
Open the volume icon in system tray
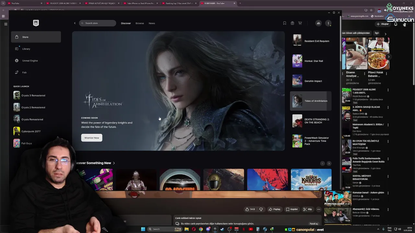coord(399,229)
